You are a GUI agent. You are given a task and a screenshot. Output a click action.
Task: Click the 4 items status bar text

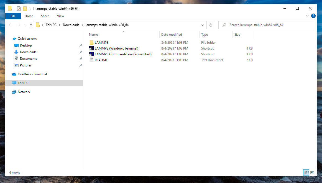(14, 173)
